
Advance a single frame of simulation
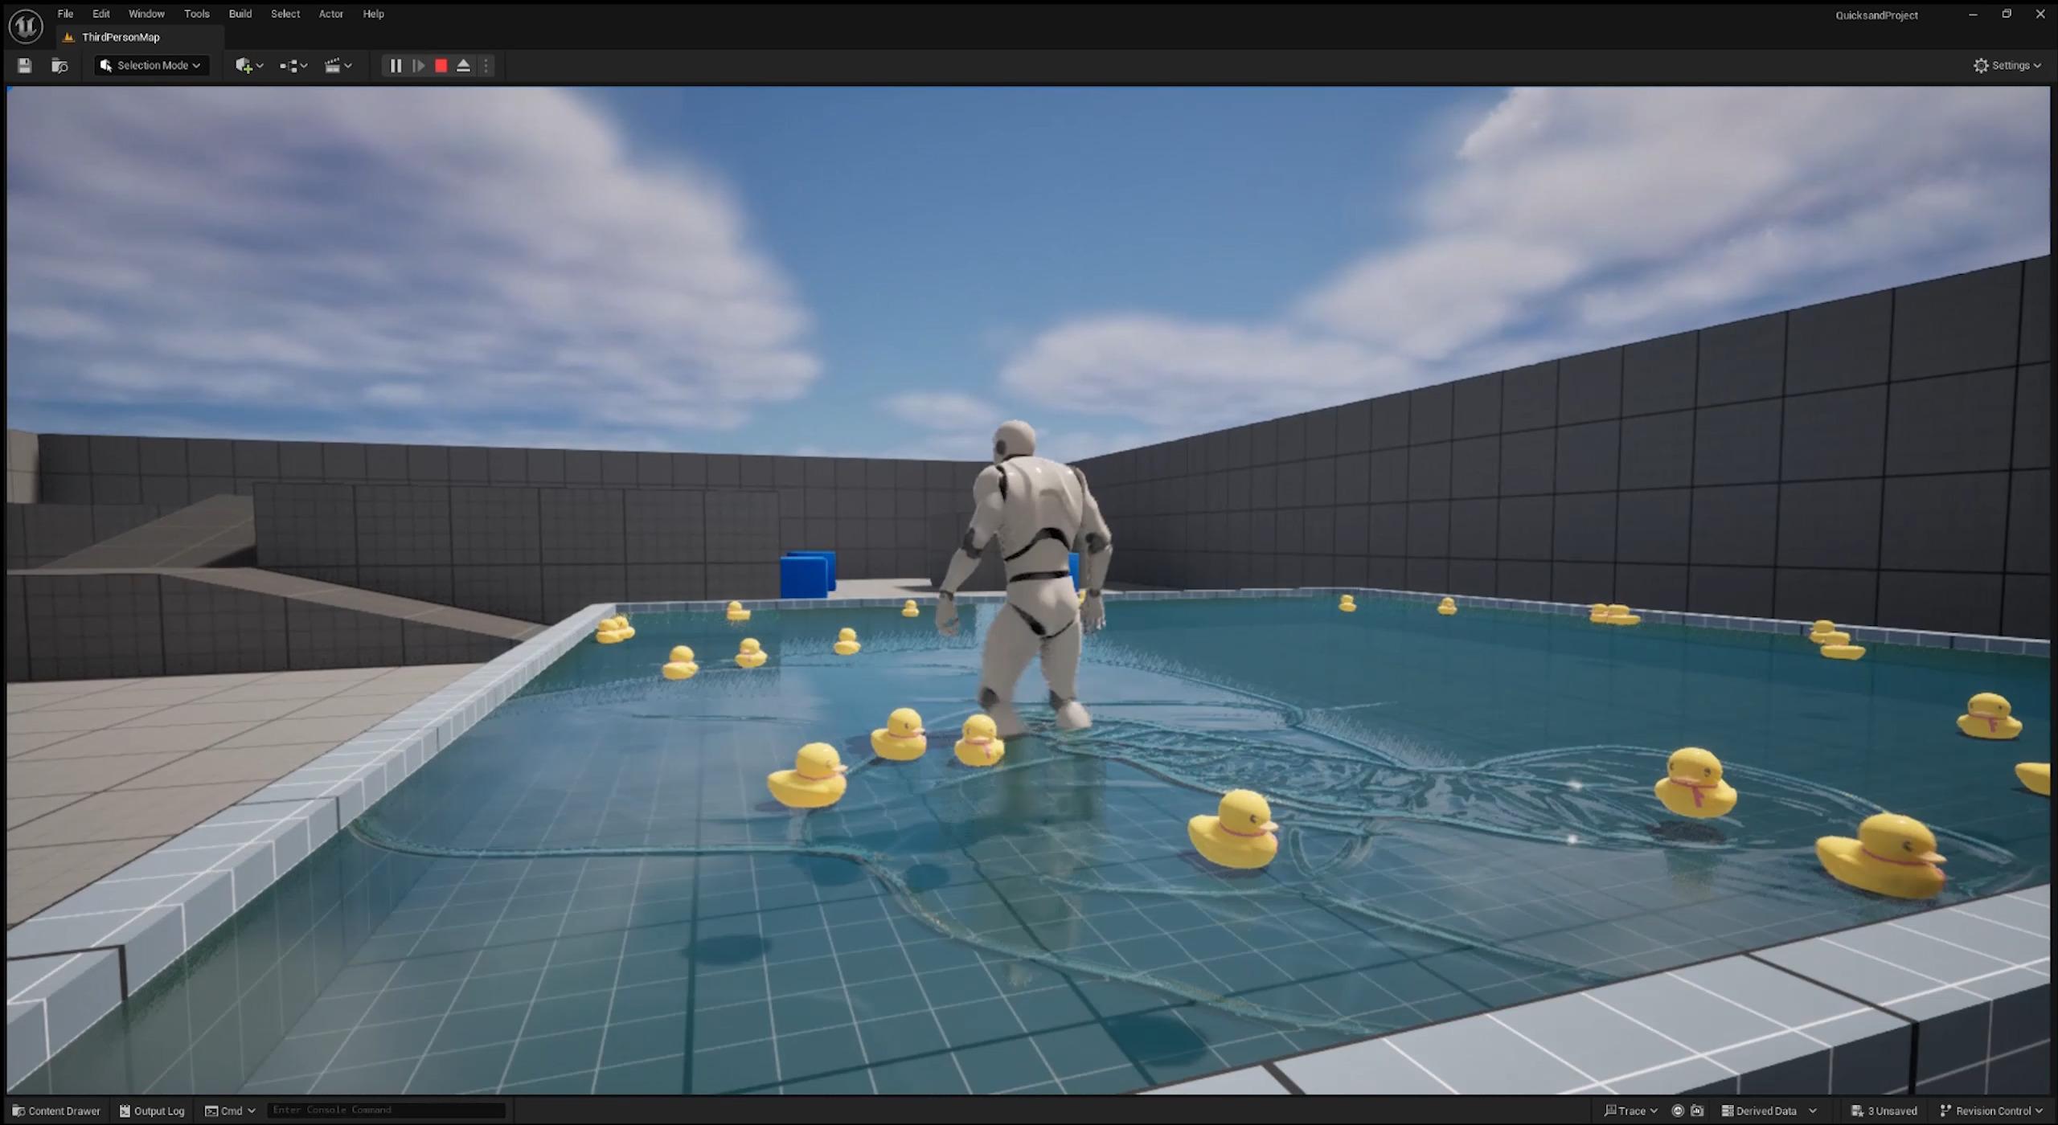tap(418, 66)
